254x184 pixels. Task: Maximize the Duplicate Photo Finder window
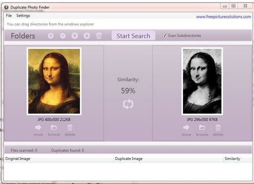pos(233,6)
